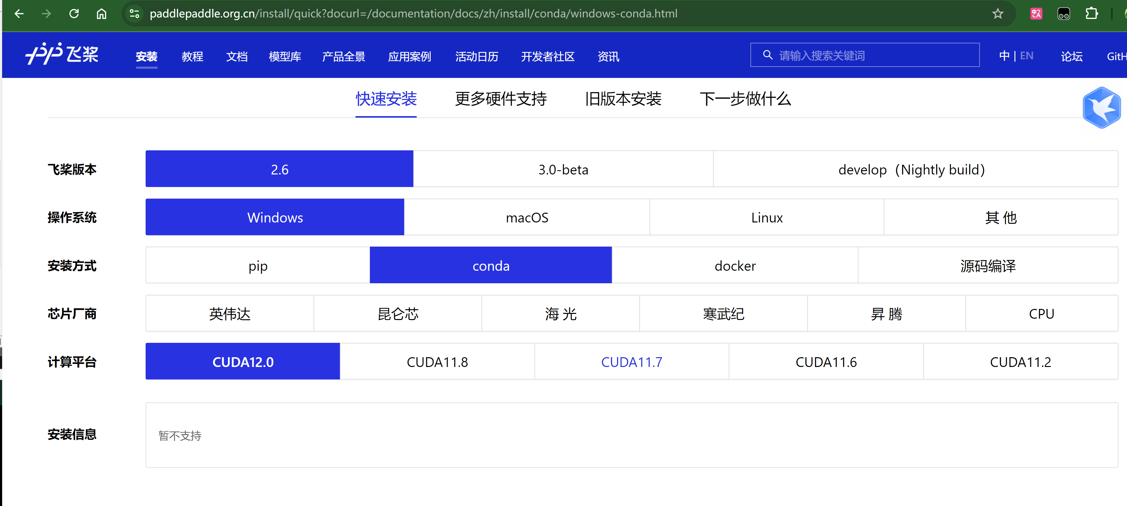Open the 产品全景 nav menu item
1127x506 pixels.
344,56
